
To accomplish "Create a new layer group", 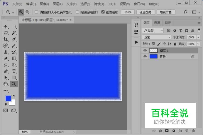I will (x=180, y=131).
